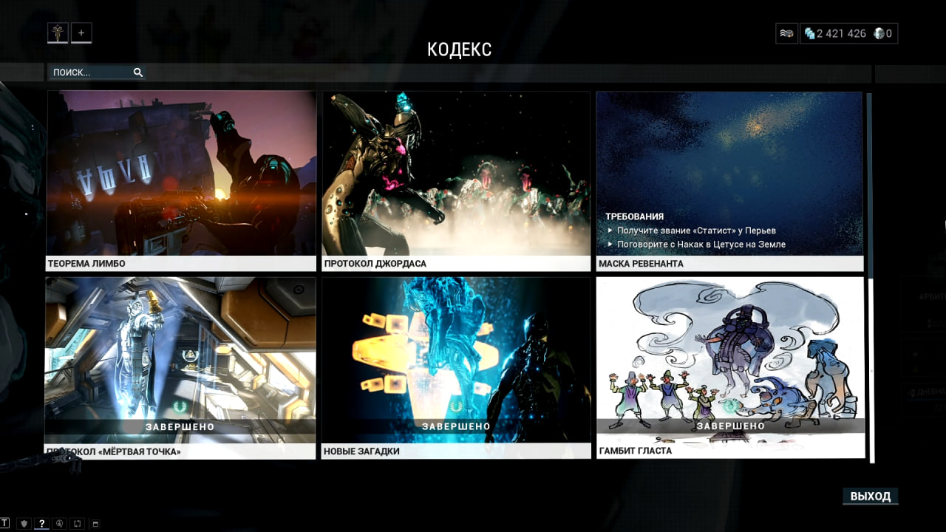Click ЗАВЕРШЕНО banner on Гамбит Гласта

[x=730, y=426]
